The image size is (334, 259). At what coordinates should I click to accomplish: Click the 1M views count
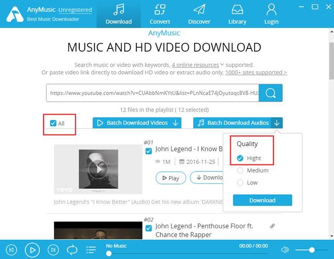pyautogui.click(x=167, y=162)
